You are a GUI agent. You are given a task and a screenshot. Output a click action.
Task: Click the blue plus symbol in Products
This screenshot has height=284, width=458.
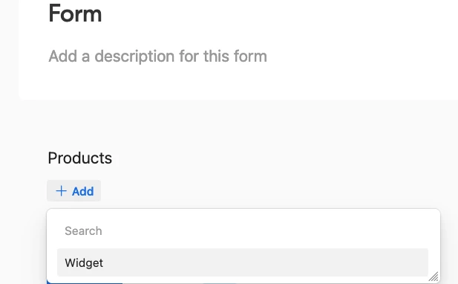click(x=61, y=191)
